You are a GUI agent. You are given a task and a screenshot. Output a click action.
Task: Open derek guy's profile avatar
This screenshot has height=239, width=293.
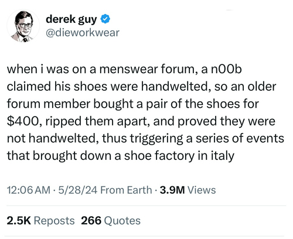point(23,26)
